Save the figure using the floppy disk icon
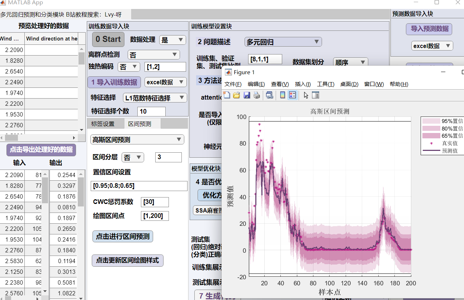Viewport: 464px width, 300px height. (x=247, y=95)
